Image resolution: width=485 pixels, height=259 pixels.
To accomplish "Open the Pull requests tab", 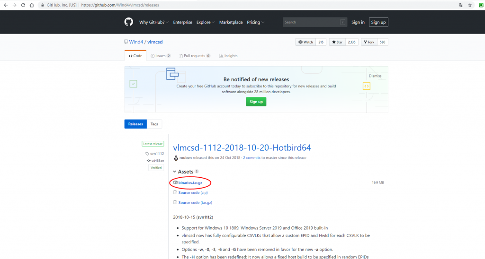I will [195, 56].
